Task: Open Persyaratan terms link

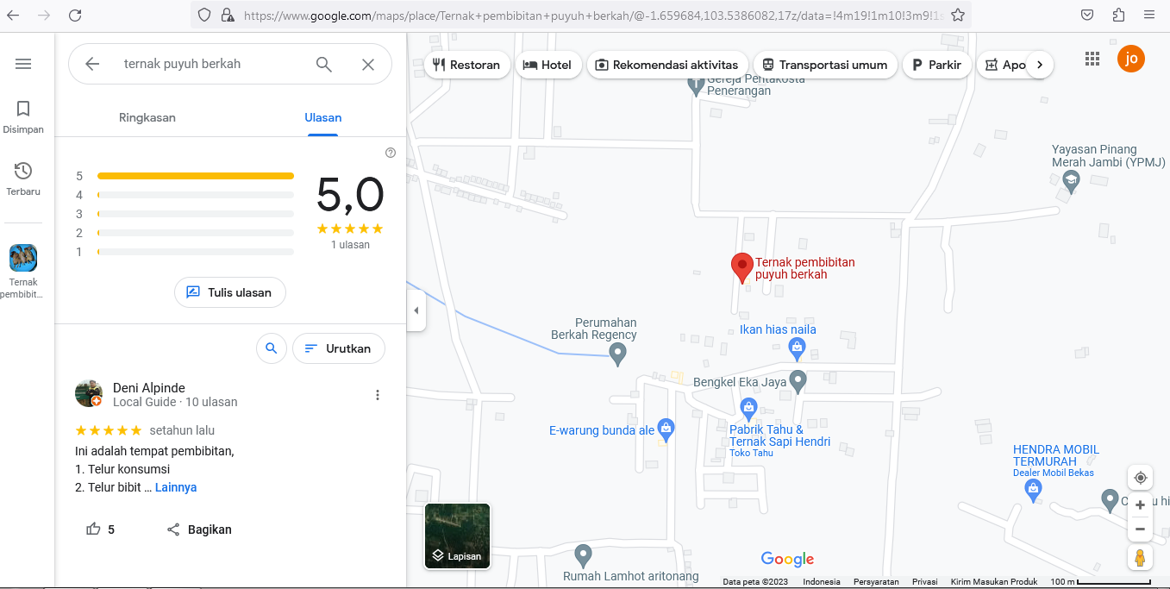Action: pos(876,582)
